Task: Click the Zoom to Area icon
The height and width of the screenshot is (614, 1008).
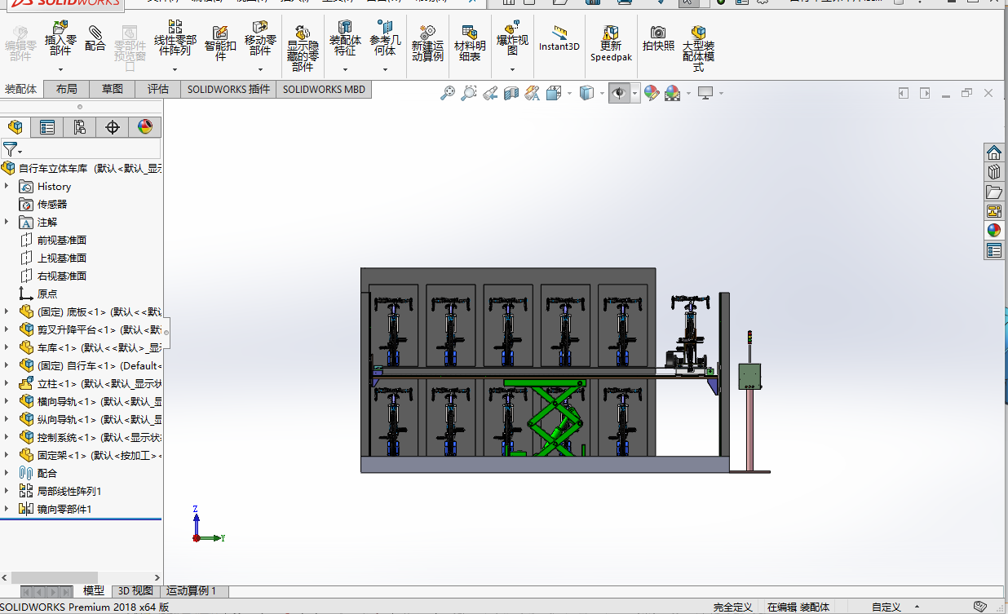Action: tap(468, 93)
